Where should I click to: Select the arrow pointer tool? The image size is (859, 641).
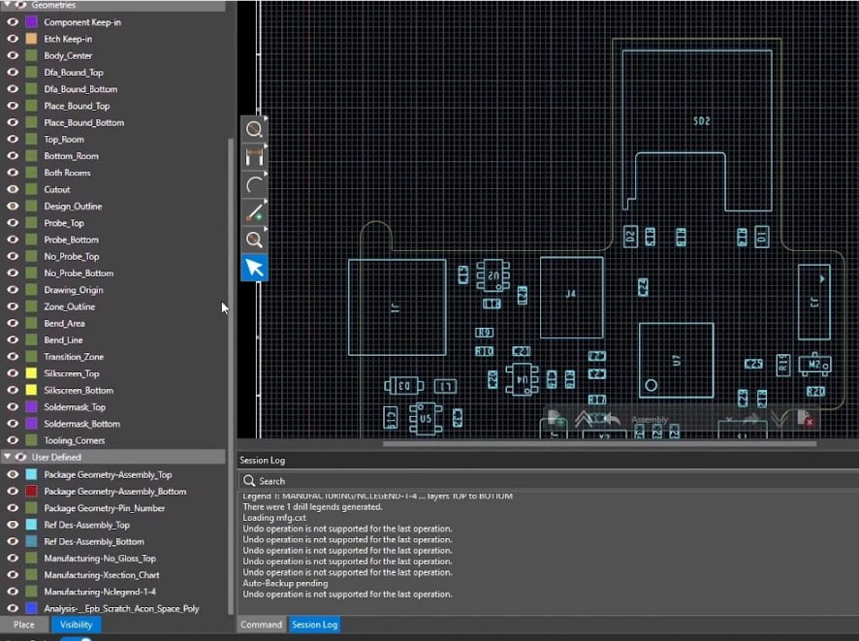(x=254, y=268)
